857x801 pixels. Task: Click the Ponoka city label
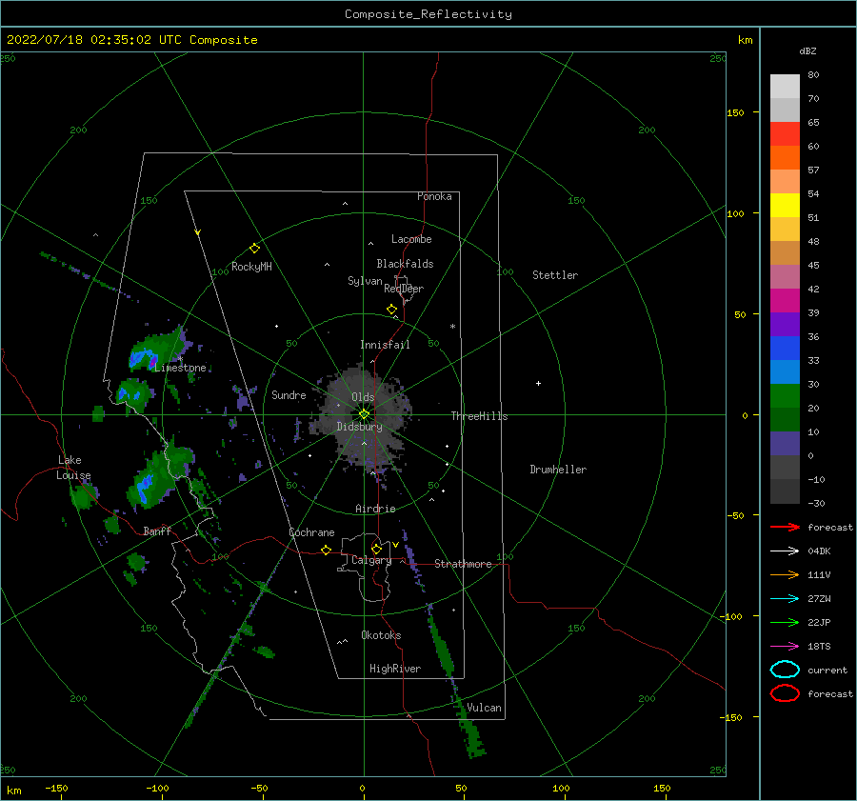coord(434,196)
